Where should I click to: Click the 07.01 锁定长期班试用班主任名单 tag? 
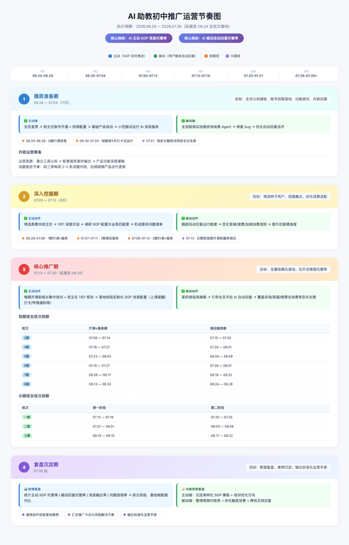(x=169, y=141)
